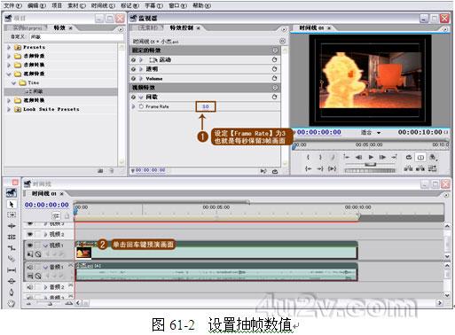455x335 pixels.
Task: Open the 字幕 menu
Action: point(153,5)
